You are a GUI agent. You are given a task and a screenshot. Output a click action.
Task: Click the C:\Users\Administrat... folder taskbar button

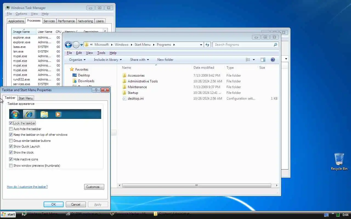pyautogui.click(x=172, y=214)
